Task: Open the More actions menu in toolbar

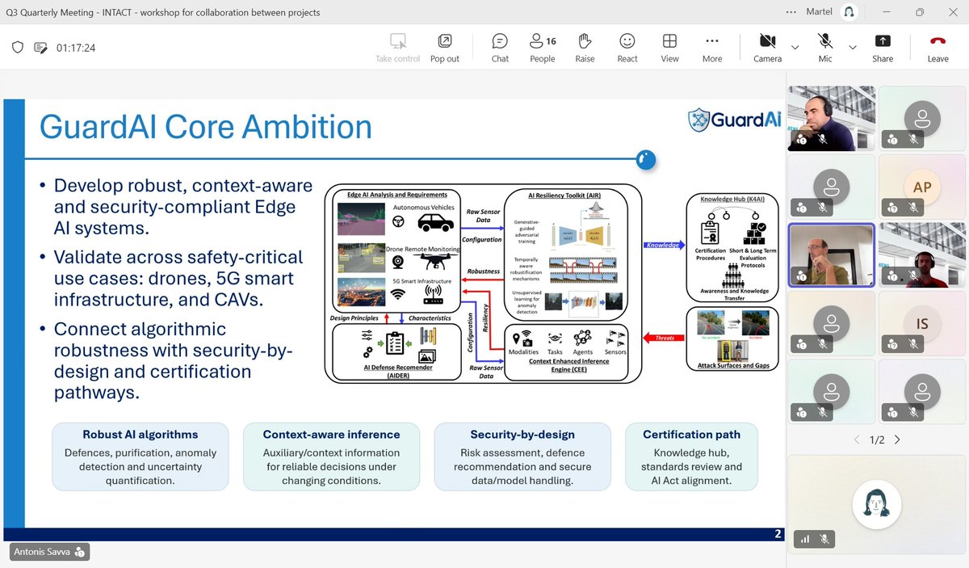Action: [712, 48]
